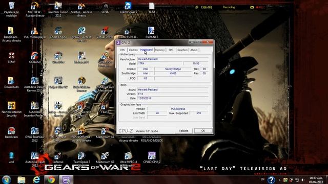Open the About tab

click(x=194, y=50)
